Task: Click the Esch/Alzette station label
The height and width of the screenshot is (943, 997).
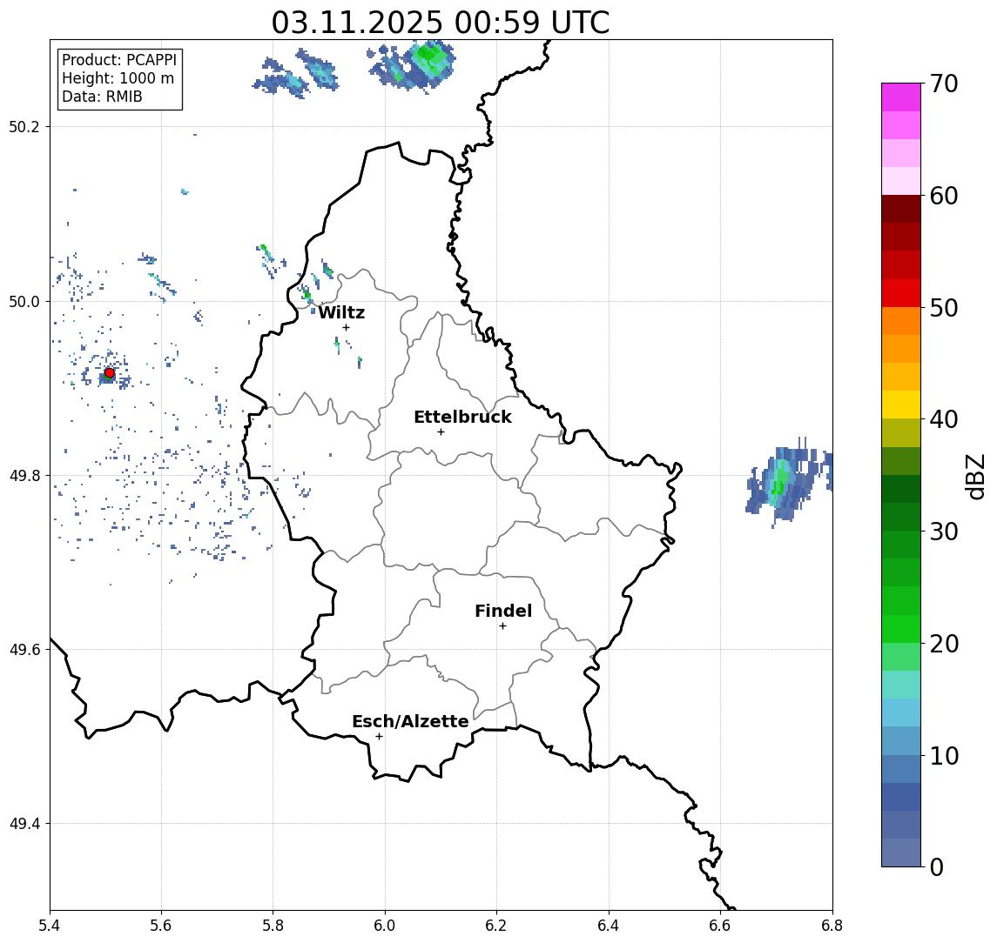Action: (410, 721)
